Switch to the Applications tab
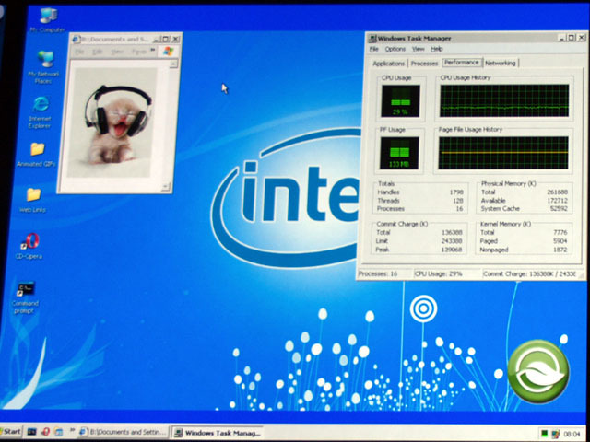The height and width of the screenshot is (442, 590). (389, 64)
